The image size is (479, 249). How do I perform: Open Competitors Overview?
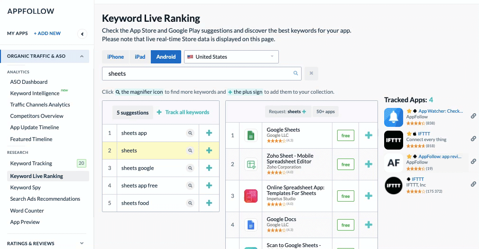(37, 116)
